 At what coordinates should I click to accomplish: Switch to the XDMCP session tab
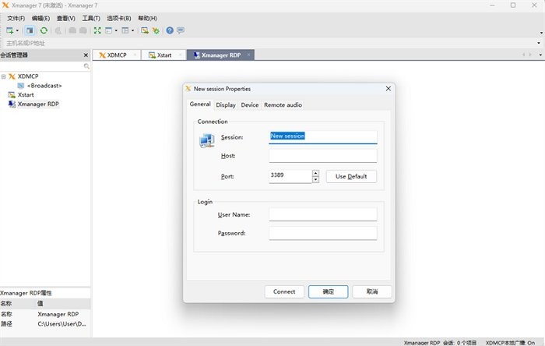click(117, 55)
